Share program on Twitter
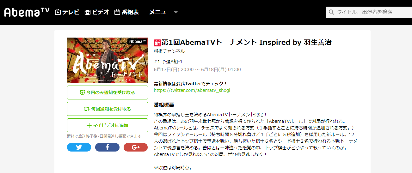Viewport: 412px width, 173px height. (79, 147)
